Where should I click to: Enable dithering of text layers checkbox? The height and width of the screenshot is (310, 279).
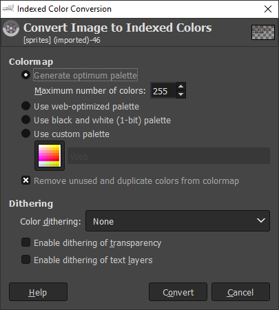[25, 260]
